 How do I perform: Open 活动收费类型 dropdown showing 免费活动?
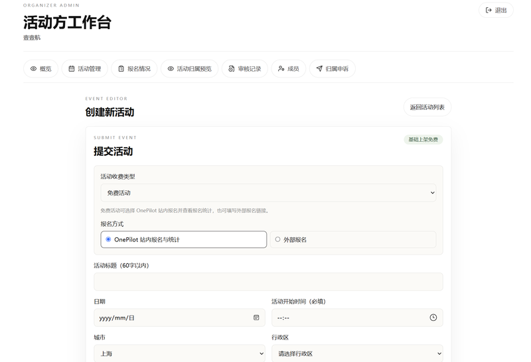[268, 193]
